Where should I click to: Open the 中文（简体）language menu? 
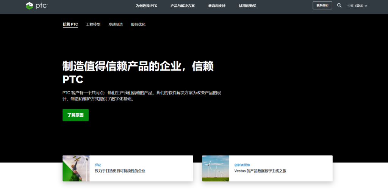pos(355,6)
